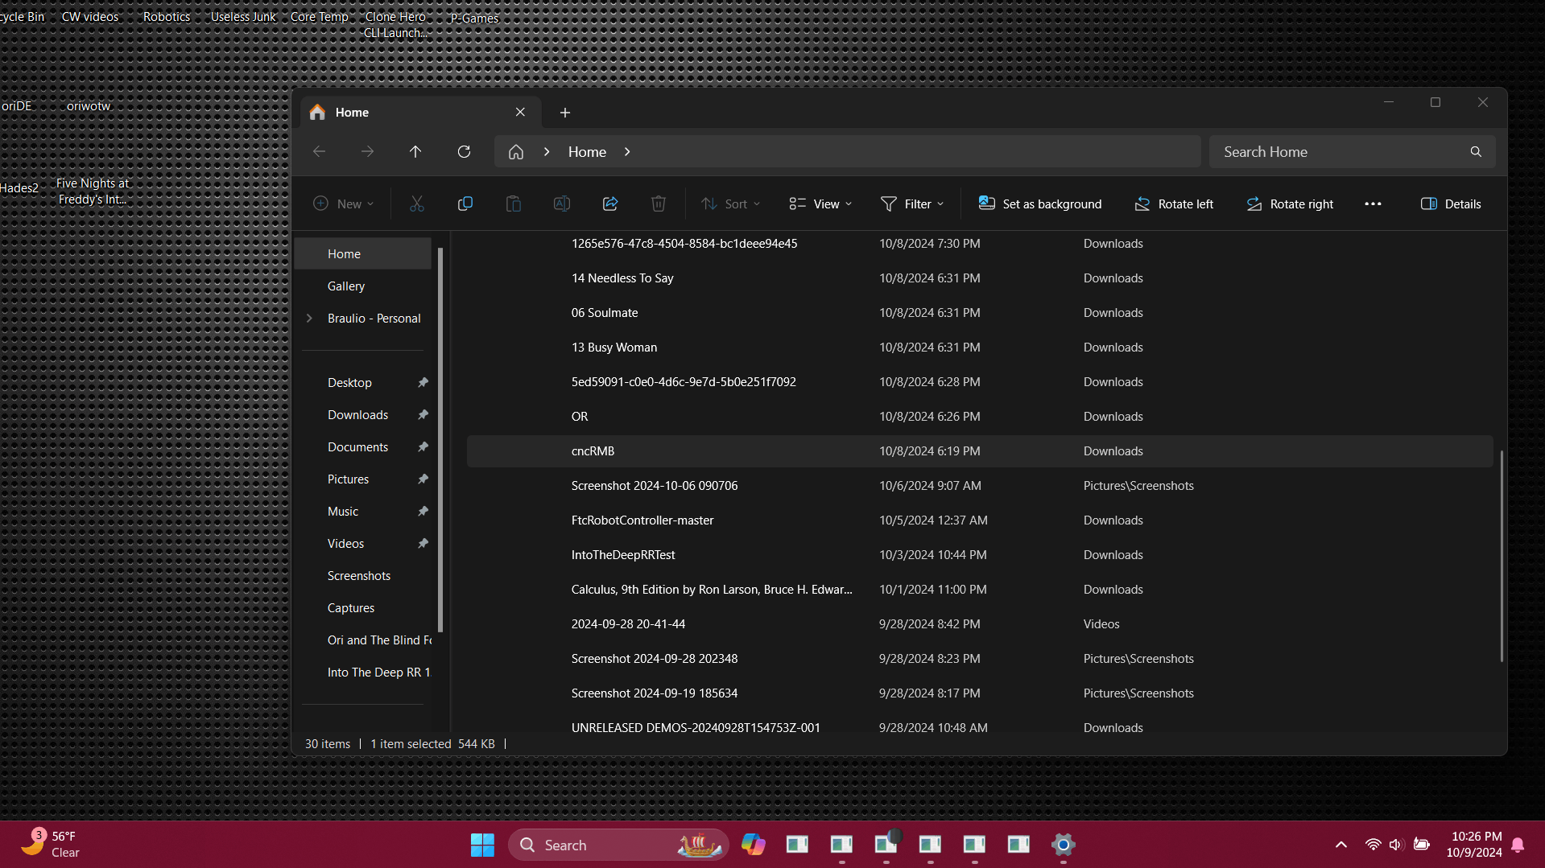Go up one directory level
Screen dimensions: 1545x868
415,152
